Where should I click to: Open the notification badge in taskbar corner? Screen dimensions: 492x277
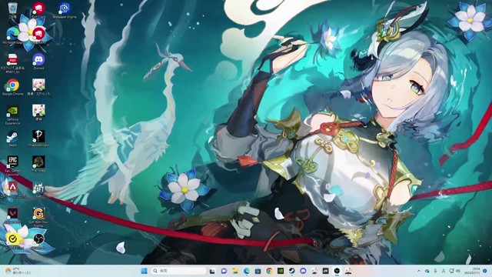point(485,271)
